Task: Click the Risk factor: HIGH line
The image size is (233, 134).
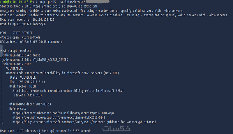Action: tap(22, 87)
